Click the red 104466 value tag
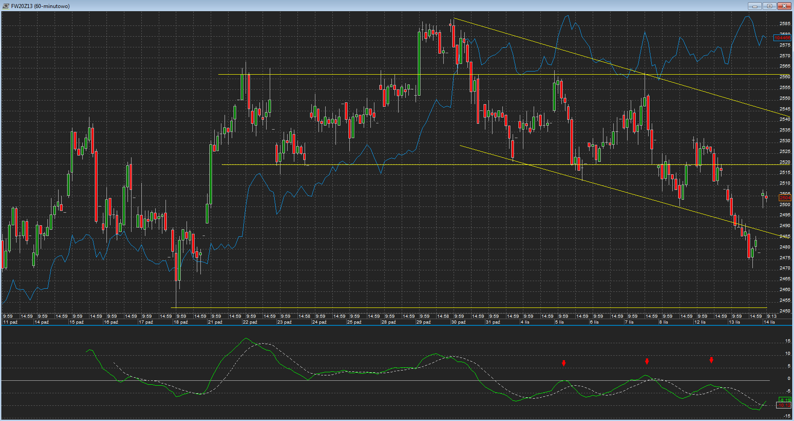Image resolution: width=794 pixels, height=421 pixels. 782,38
